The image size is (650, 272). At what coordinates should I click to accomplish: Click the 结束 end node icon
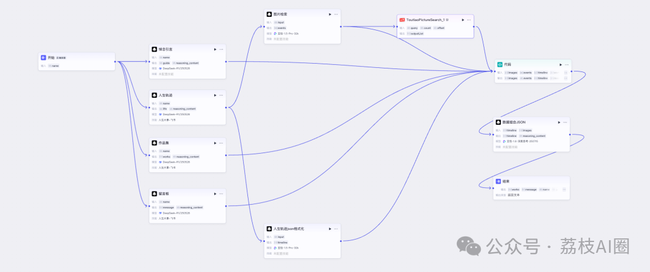498,181
